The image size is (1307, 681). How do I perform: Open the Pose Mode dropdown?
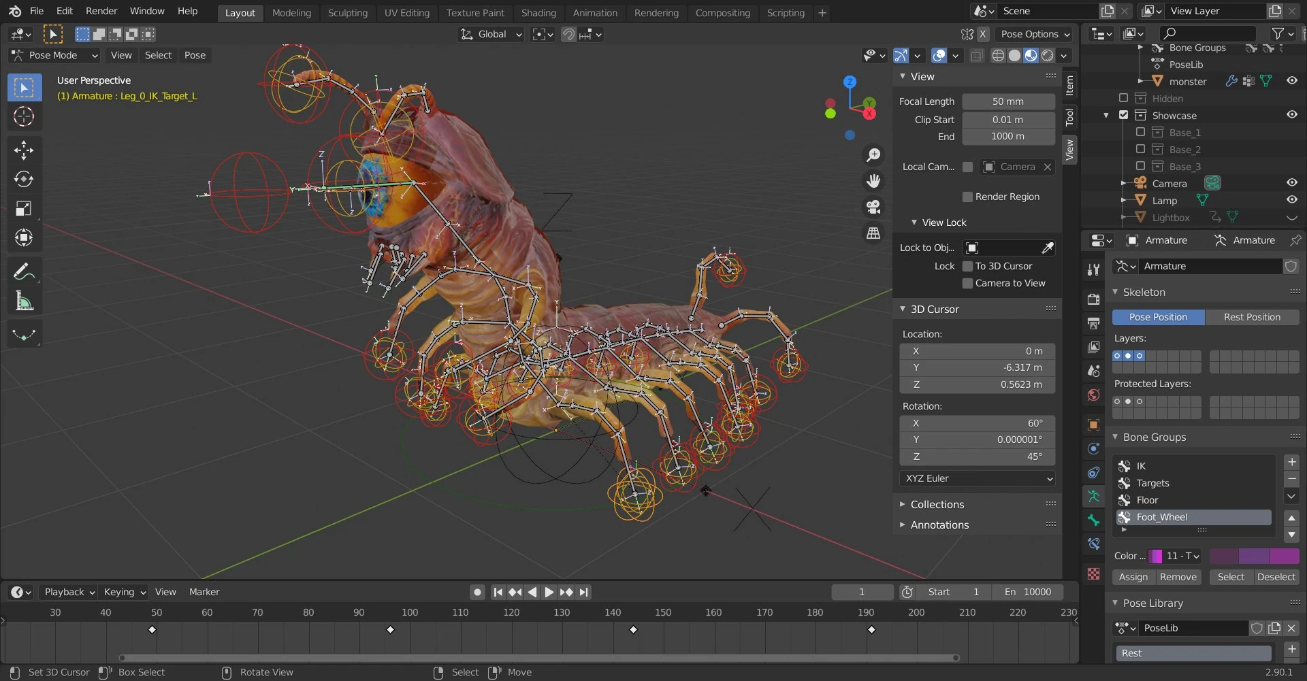pos(53,55)
